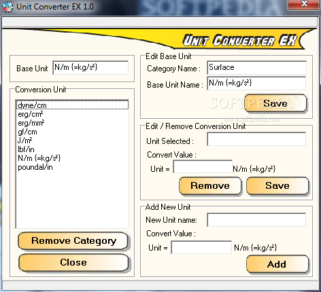Click the Remove Category button

pyautogui.click(x=73, y=241)
